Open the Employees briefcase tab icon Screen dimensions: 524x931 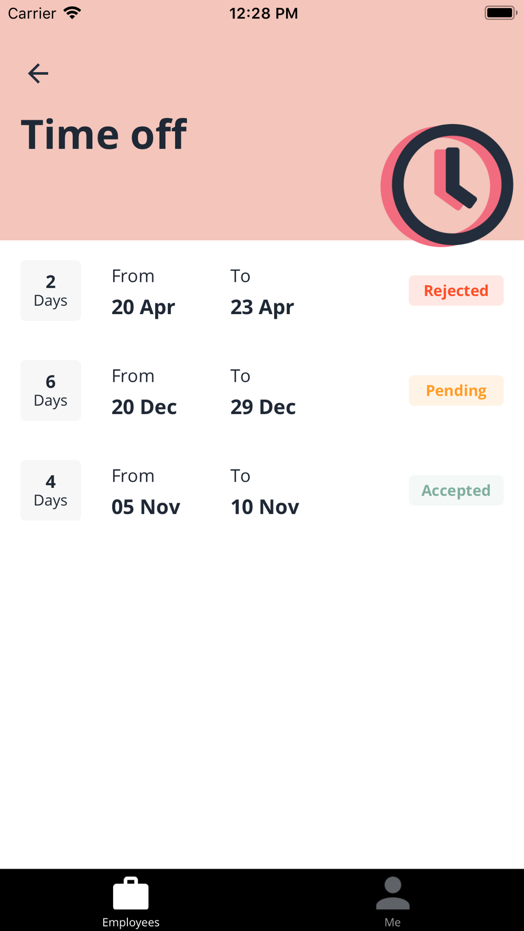point(130,893)
